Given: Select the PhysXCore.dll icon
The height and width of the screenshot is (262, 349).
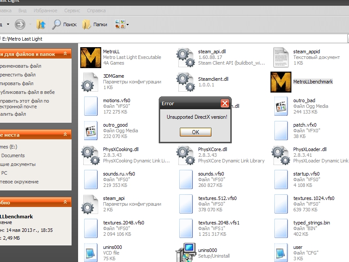Looking at the screenshot, I should tap(186, 155).
